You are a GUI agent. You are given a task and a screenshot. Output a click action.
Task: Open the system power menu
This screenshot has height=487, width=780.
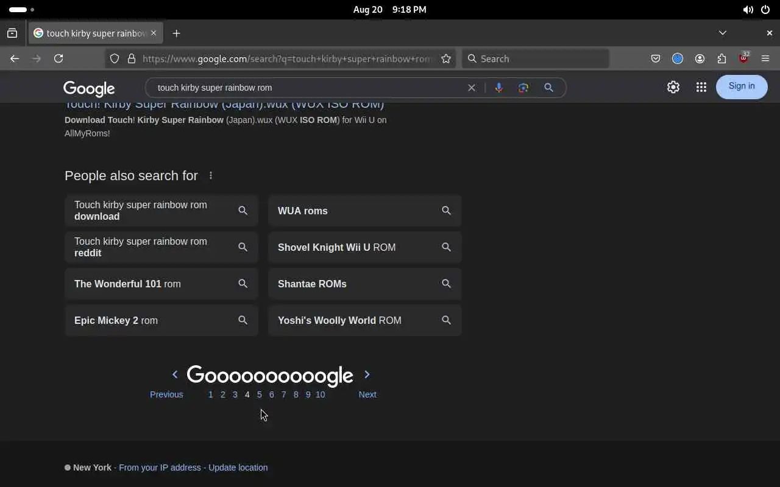point(765,10)
